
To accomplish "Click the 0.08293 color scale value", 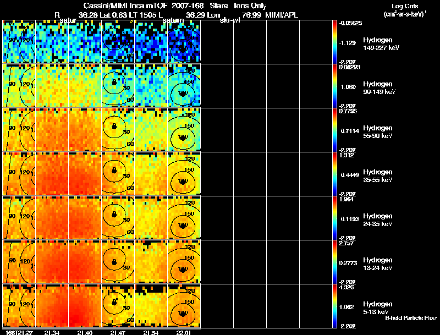I will coord(349,67).
